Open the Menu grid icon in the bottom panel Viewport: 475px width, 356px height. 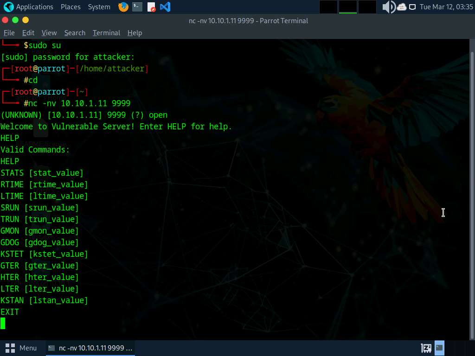point(10,348)
